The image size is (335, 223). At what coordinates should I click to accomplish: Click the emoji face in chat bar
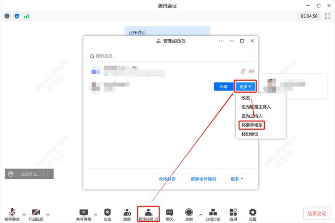(x=11, y=174)
